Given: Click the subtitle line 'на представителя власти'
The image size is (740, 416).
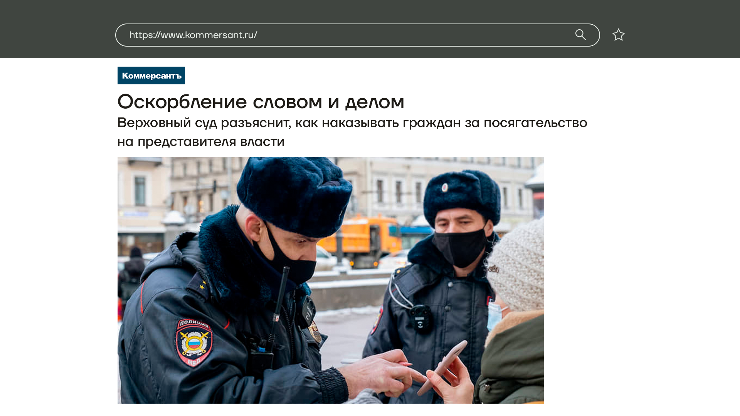Looking at the screenshot, I should coord(201,141).
